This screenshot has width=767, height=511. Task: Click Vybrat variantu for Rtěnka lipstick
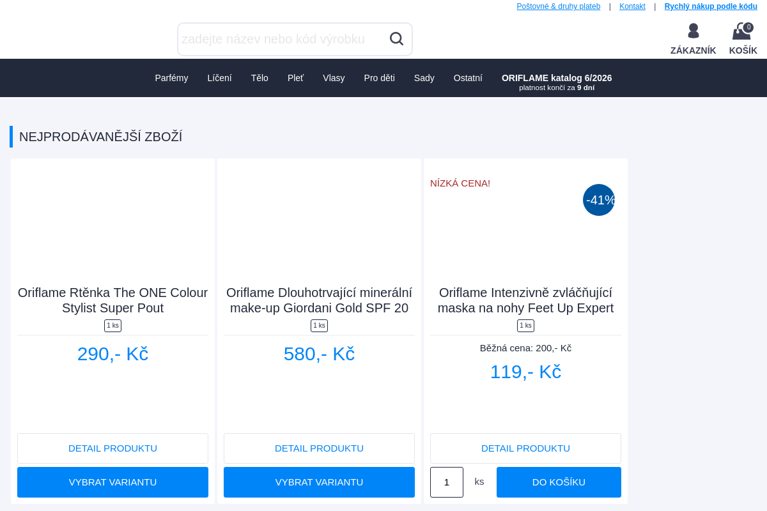(112, 482)
